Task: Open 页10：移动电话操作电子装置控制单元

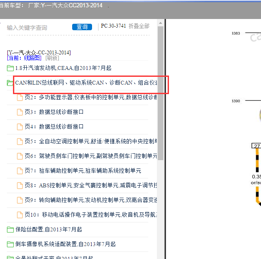Action: 91,215
